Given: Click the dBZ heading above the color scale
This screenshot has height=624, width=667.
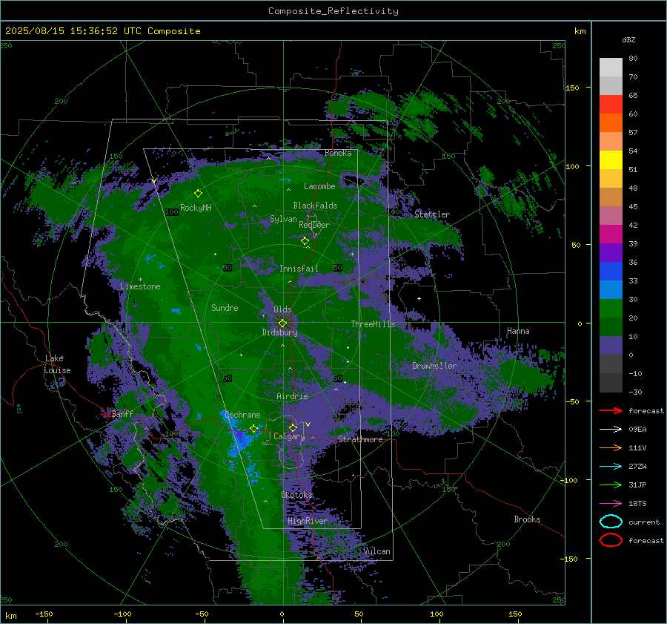Looking at the screenshot, I should [628, 40].
